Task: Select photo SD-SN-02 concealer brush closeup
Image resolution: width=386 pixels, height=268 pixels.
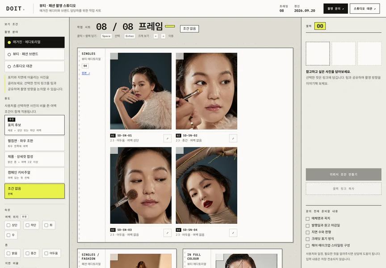Action: (x=206, y=91)
